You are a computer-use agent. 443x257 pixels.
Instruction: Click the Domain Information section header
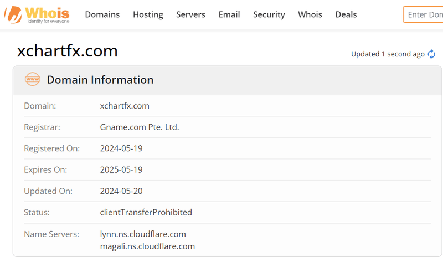pos(100,80)
